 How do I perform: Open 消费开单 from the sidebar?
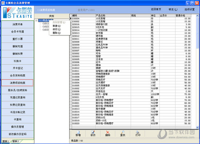[x=17, y=24]
